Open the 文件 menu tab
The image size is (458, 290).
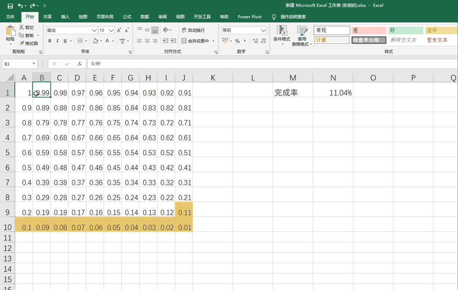[10, 17]
